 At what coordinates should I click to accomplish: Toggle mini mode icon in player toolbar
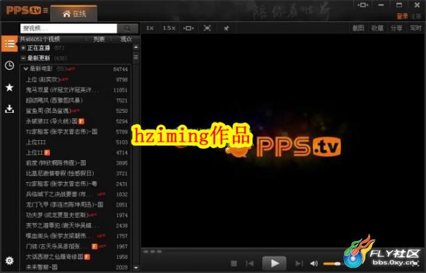[188, 28]
